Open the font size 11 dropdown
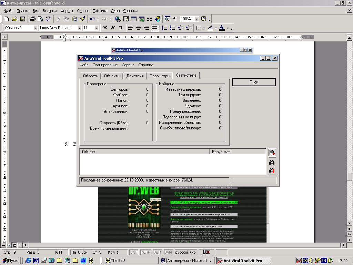This screenshot has width=353, height=265. click(97, 28)
